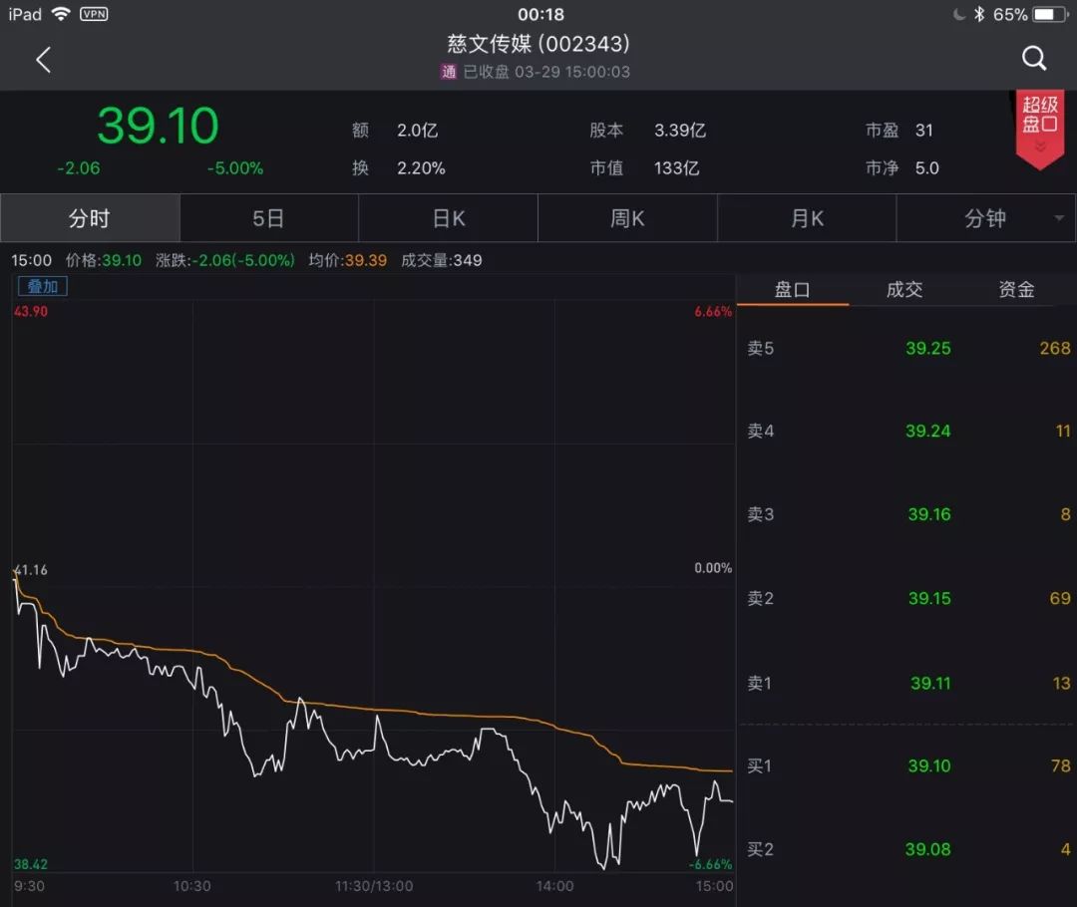The height and width of the screenshot is (907, 1077).
Task: Open the 分钟 interval dropdown
Action: point(986,218)
